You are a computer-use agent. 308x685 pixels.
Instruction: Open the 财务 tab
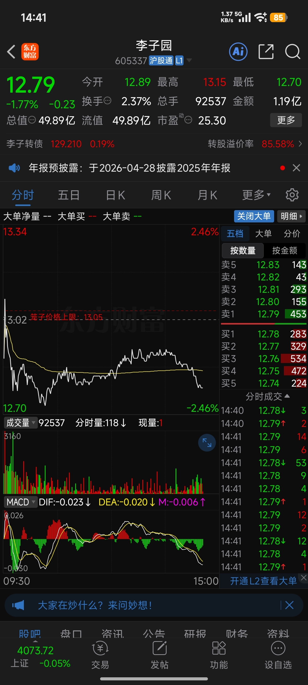coord(237,634)
